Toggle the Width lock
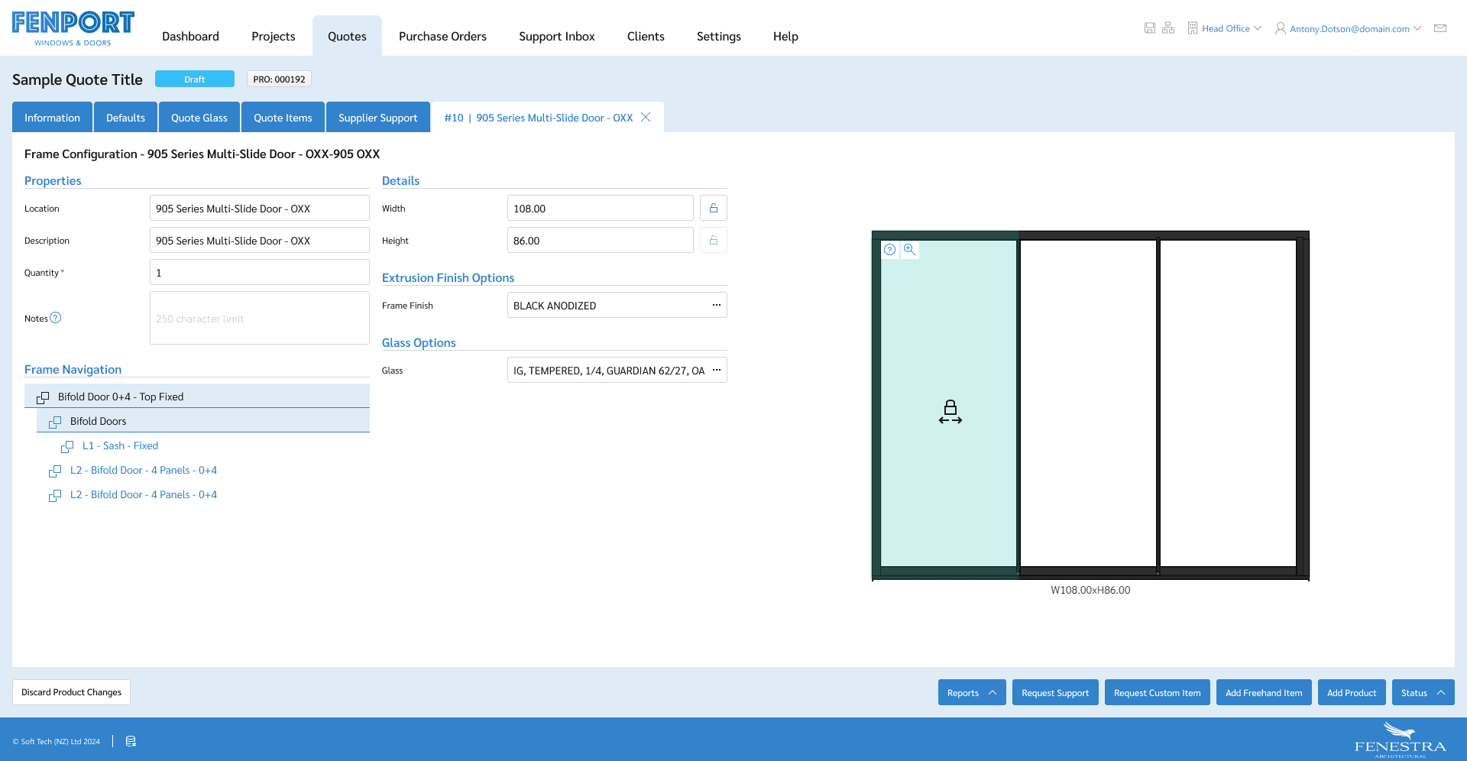Screen dimensions: 1467x761 [x=714, y=208]
